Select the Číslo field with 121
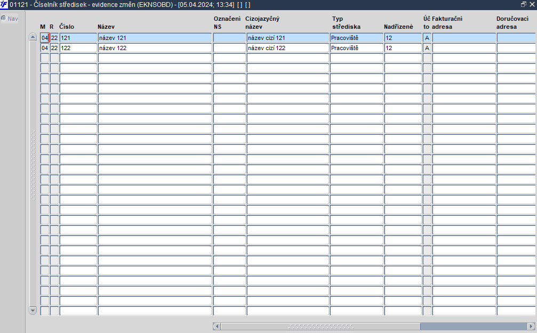This screenshot has height=333, width=537. coord(78,38)
